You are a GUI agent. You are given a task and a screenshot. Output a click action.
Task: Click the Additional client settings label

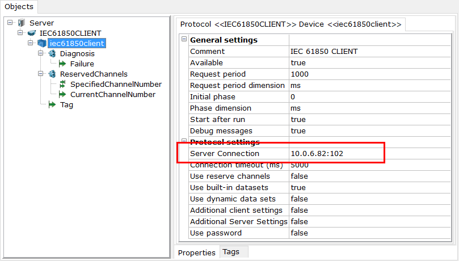(236, 211)
